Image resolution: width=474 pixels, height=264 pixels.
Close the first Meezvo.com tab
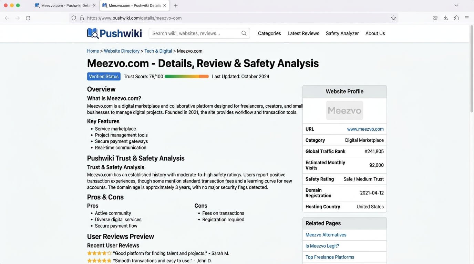pyautogui.click(x=94, y=5)
